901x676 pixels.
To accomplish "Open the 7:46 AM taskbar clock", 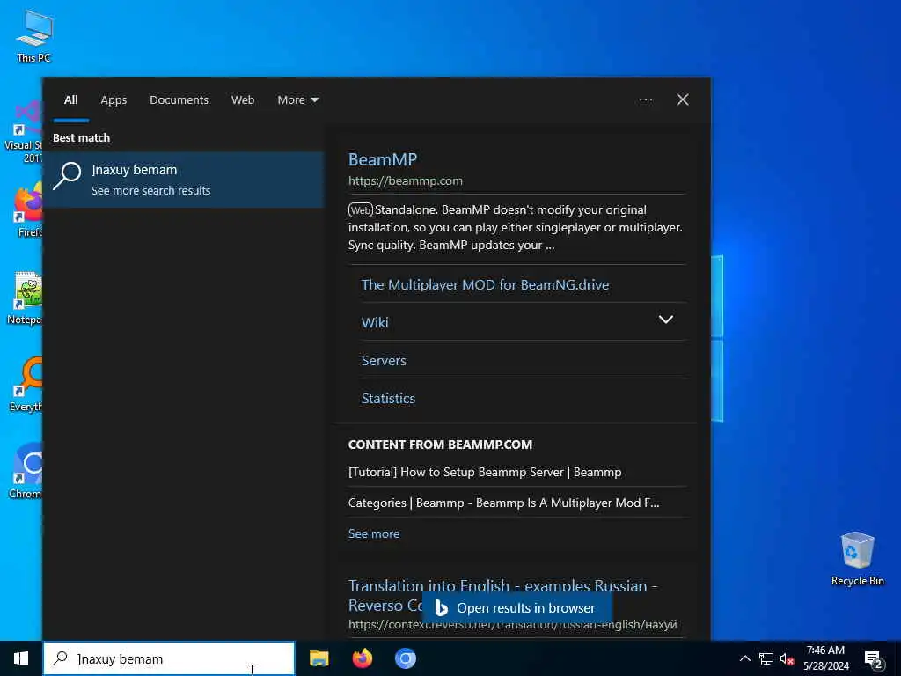I will click(825, 658).
